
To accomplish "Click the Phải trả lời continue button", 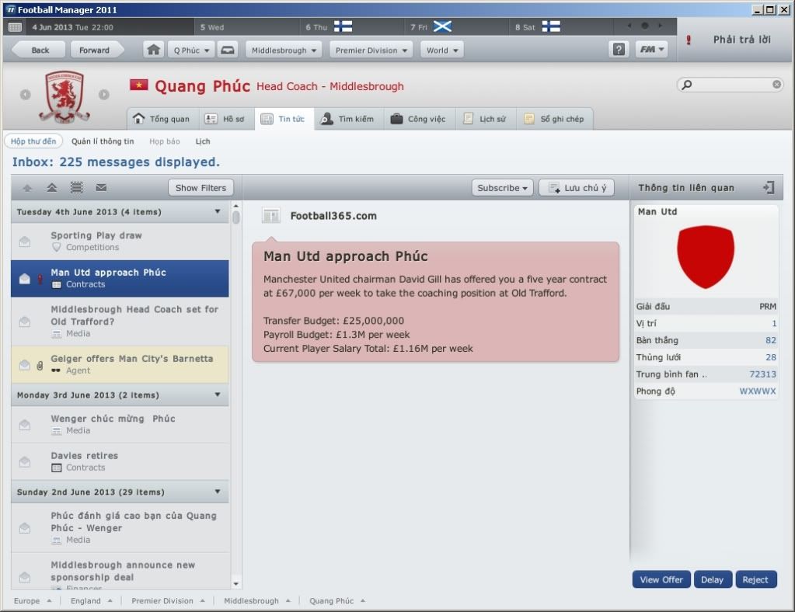I will pyautogui.click(x=733, y=40).
